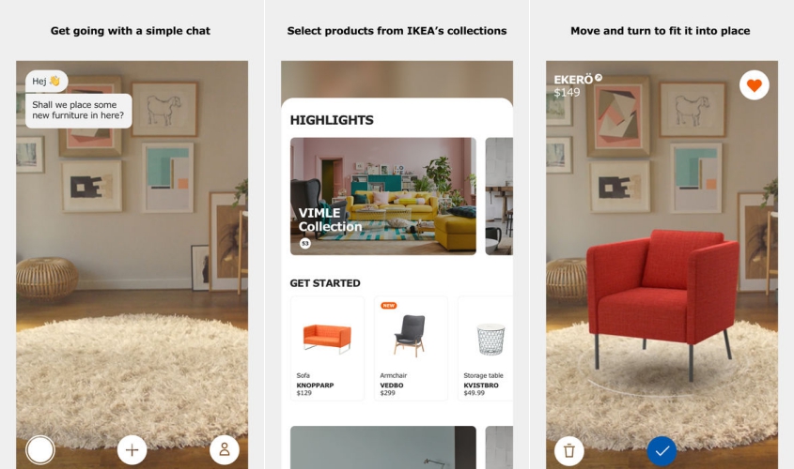Select the KVISTBRO storage table card
Viewport: 794px width, 469px height.
(x=485, y=349)
